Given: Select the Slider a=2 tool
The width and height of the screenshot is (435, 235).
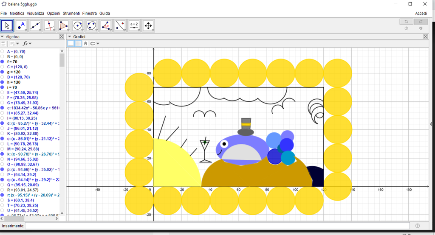Looking at the screenshot, I should pyautogui.click(x=134, y=26).
